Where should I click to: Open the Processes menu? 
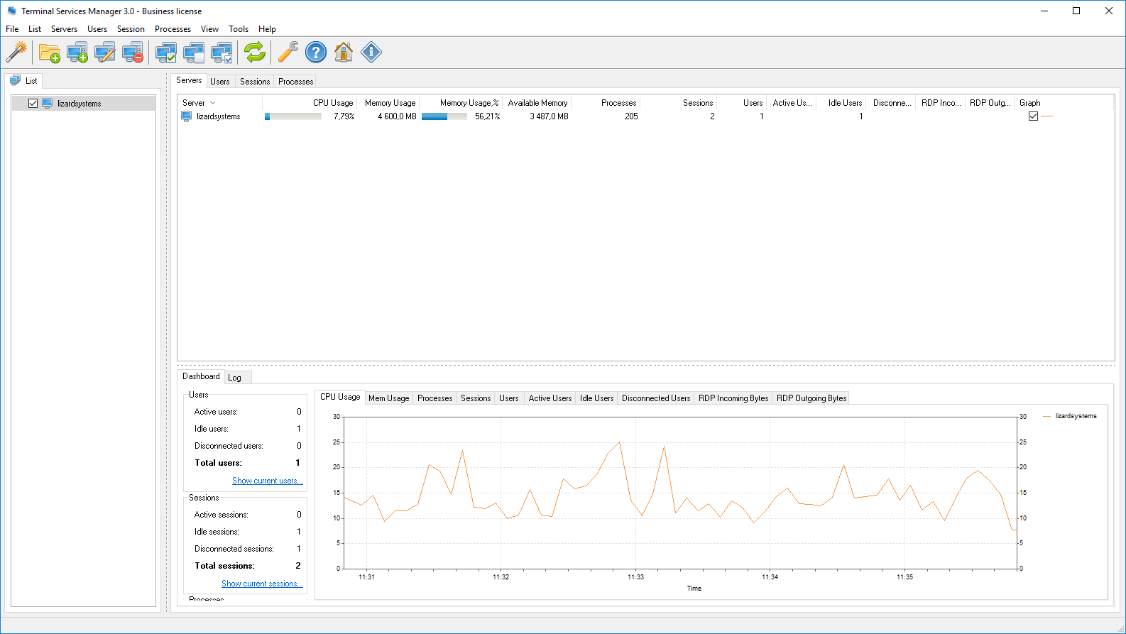click(x=173, y=29)
